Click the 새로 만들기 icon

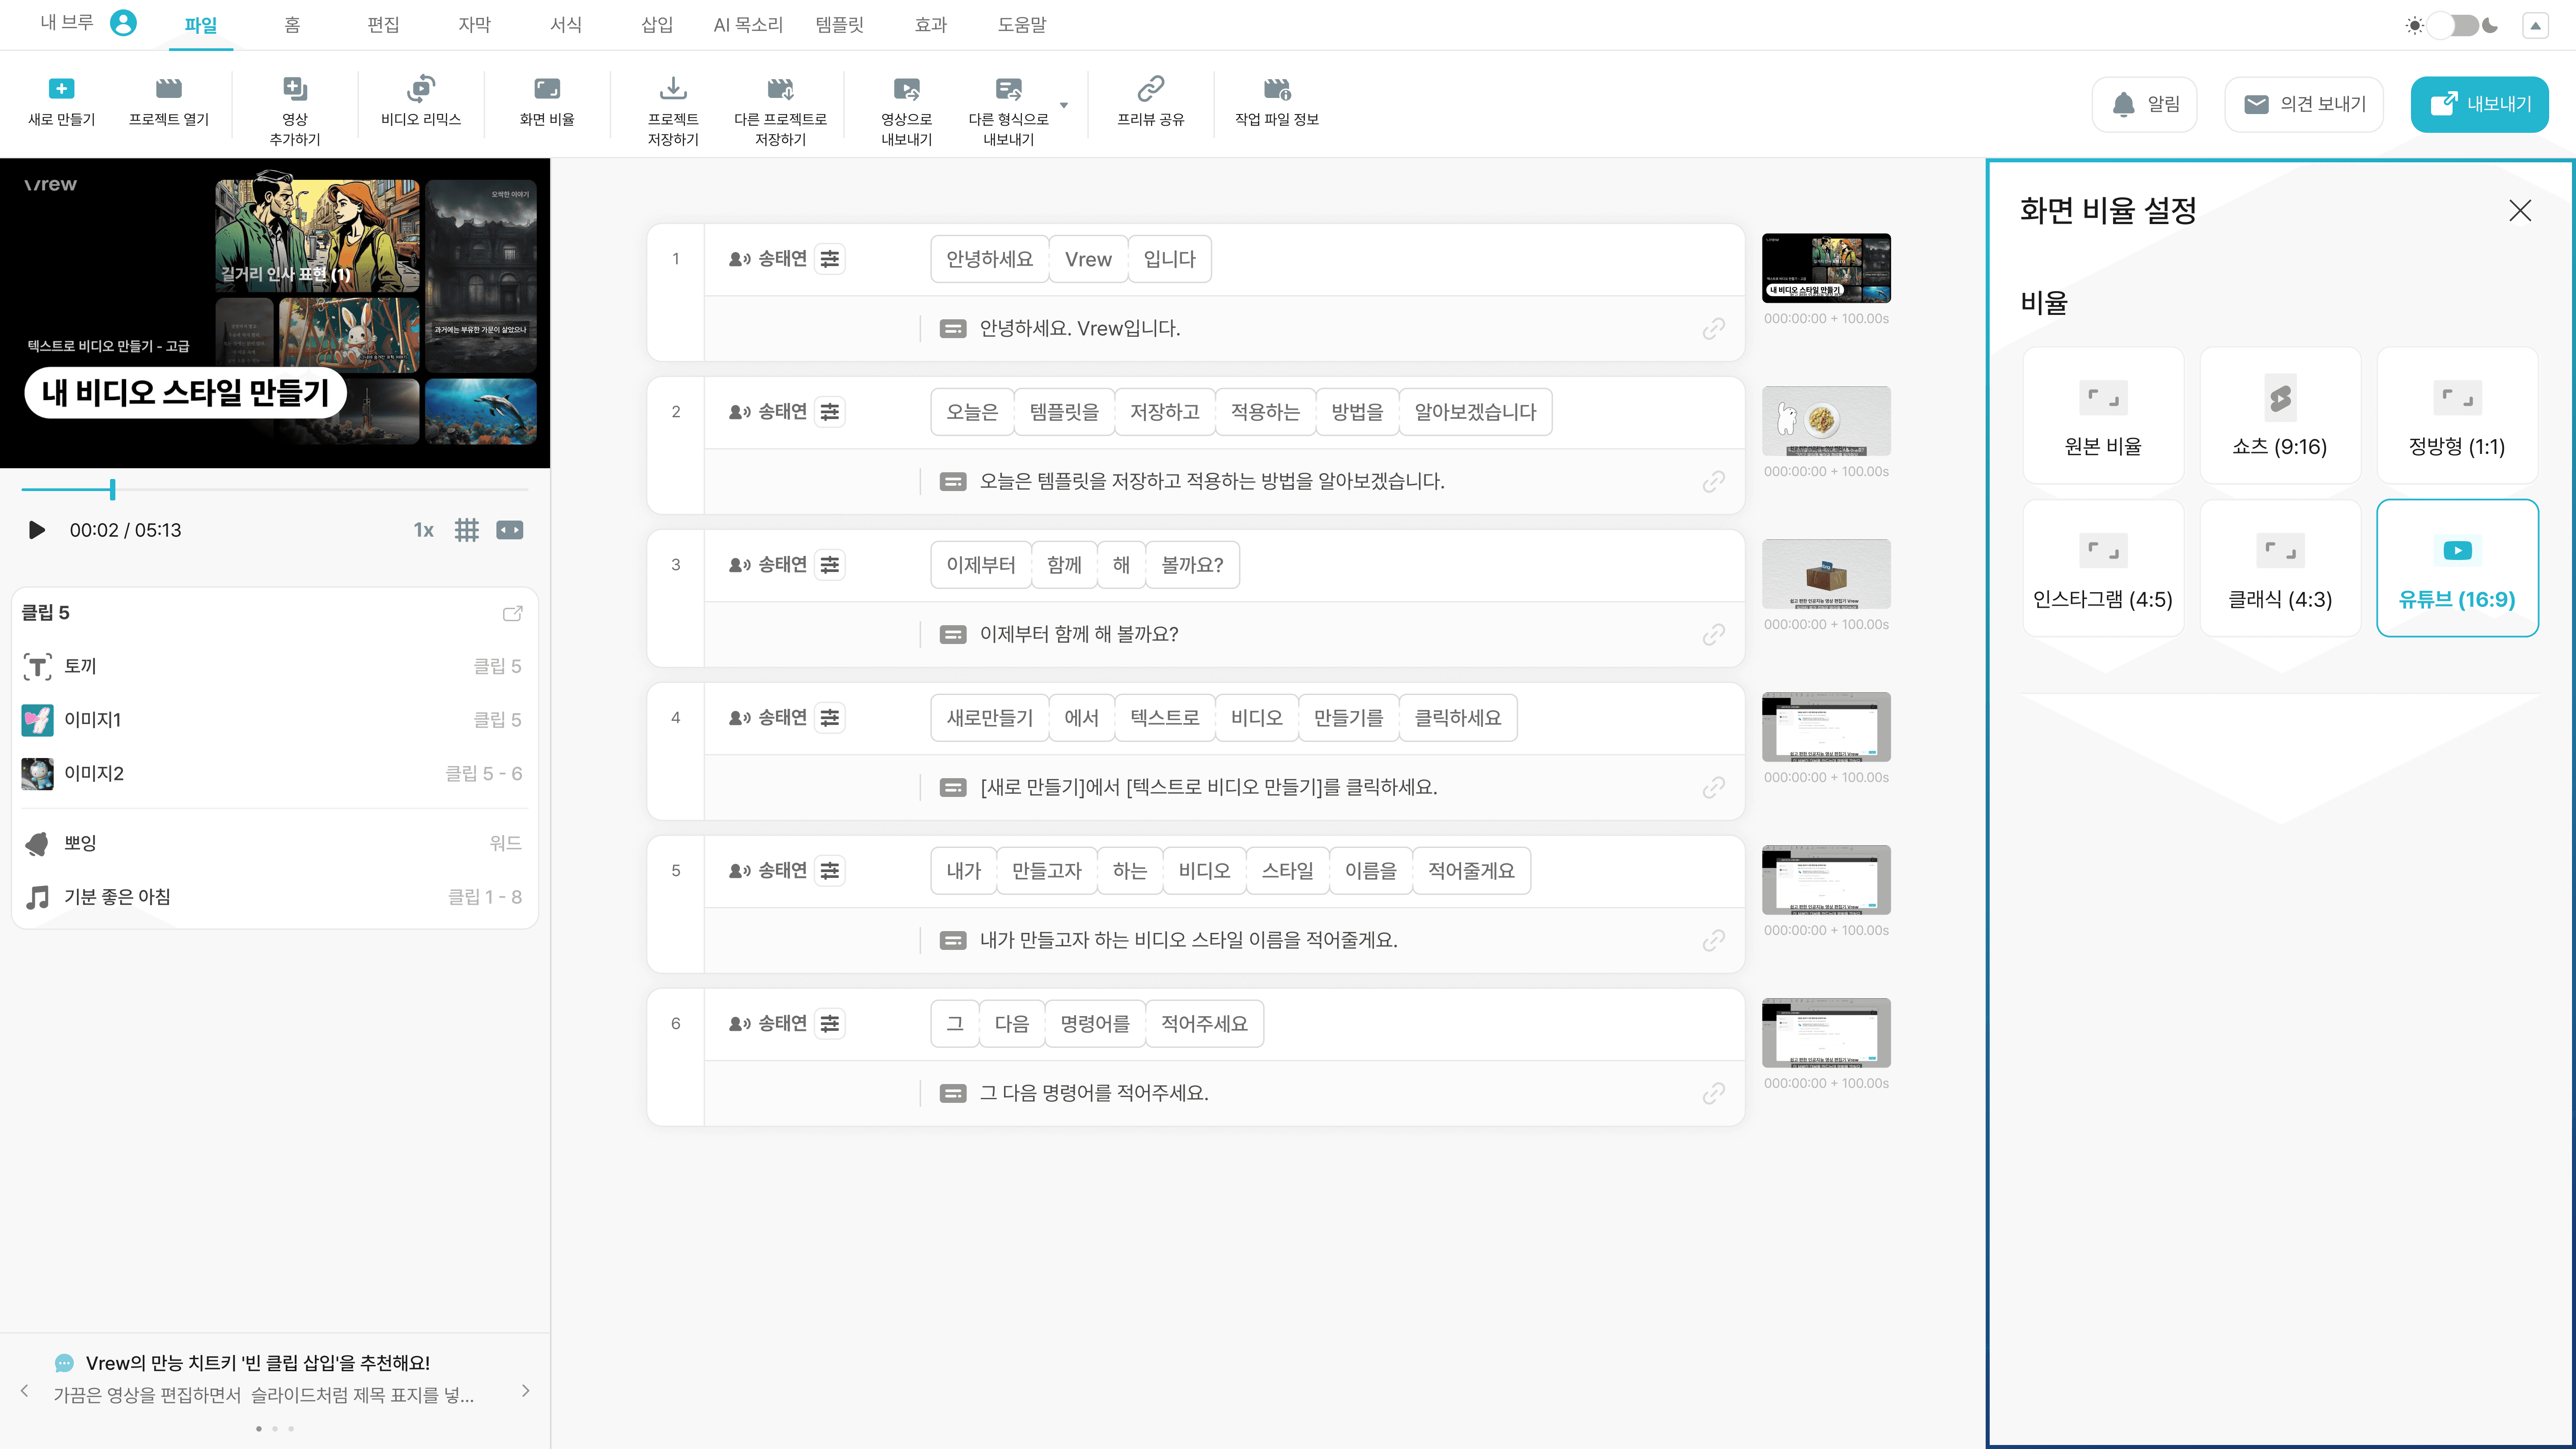coord(61,89)
